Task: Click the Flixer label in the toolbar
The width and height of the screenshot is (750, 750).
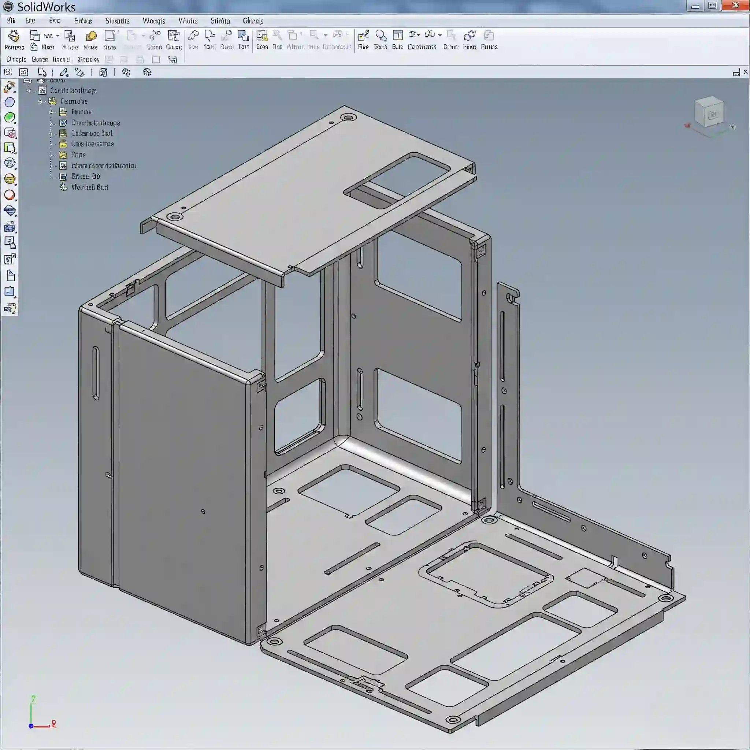Action: click(48, 47)
